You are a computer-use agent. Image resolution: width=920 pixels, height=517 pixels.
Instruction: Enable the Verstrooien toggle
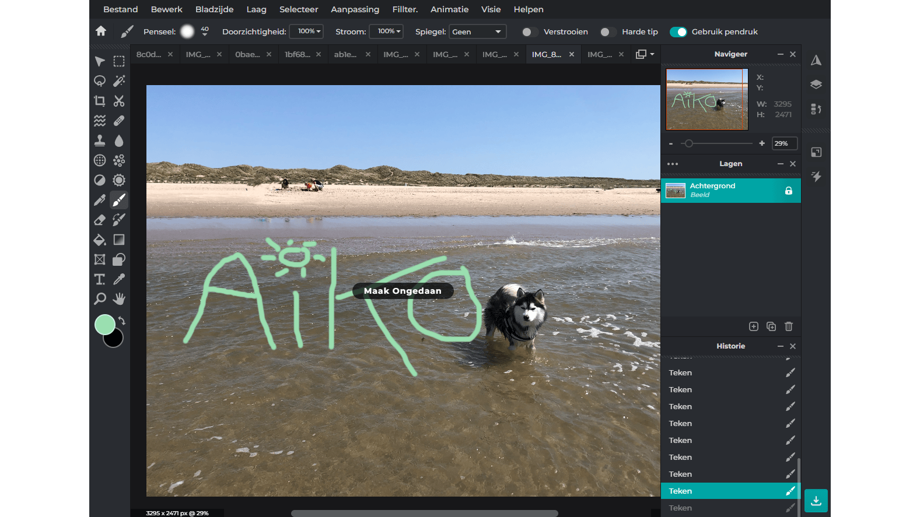click(x=530, y=32)
